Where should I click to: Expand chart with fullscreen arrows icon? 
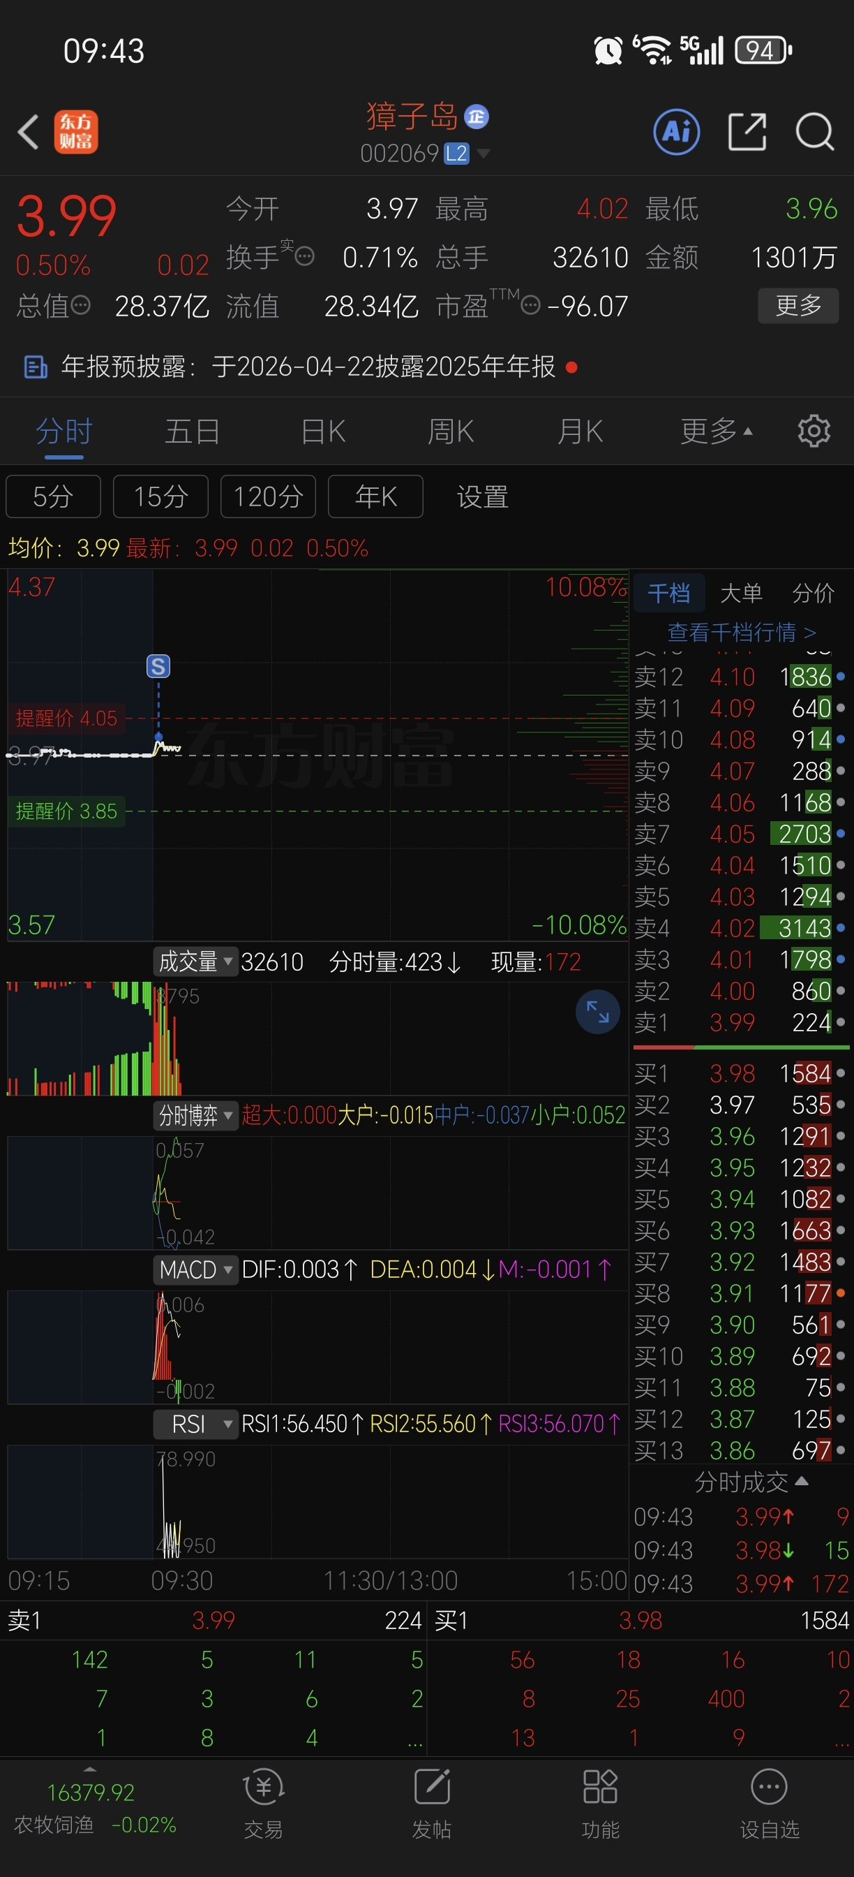(x=598, y=1011)
